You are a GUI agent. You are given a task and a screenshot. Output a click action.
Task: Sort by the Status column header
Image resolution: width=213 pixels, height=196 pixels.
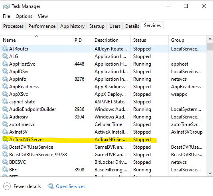coord(150,40)
